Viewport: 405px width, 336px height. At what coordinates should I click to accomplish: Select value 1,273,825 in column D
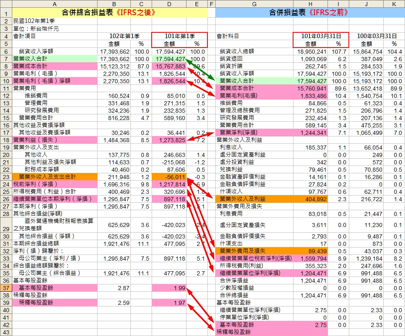click(169, 140)
